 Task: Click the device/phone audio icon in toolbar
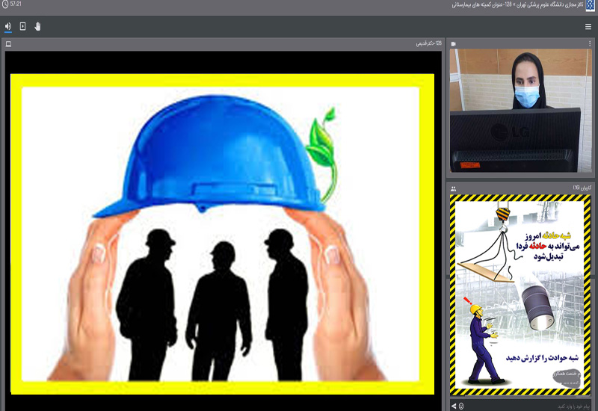[x=22, y=26]
